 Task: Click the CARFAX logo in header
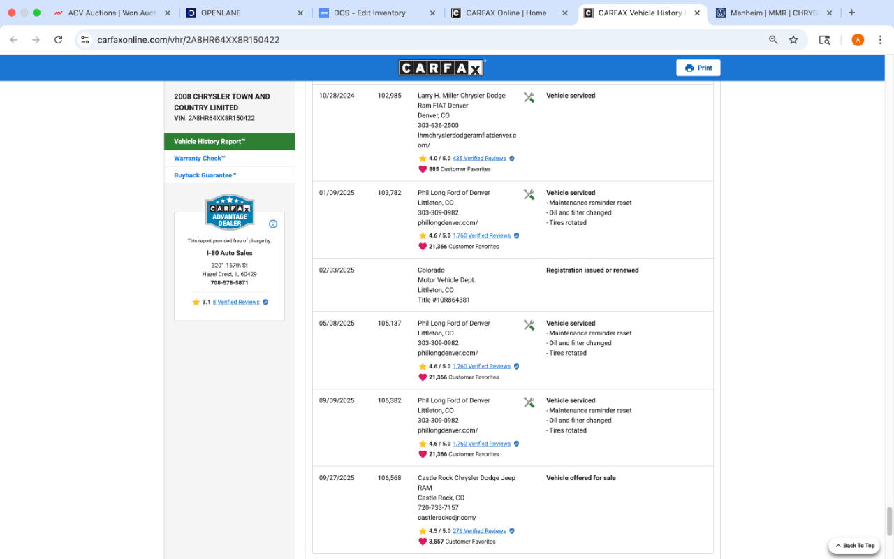click(x=441, y=68)
